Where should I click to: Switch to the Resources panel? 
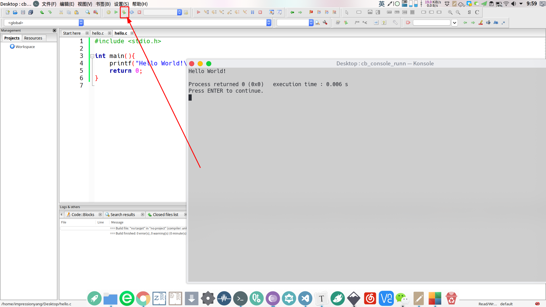coord(33,38)
